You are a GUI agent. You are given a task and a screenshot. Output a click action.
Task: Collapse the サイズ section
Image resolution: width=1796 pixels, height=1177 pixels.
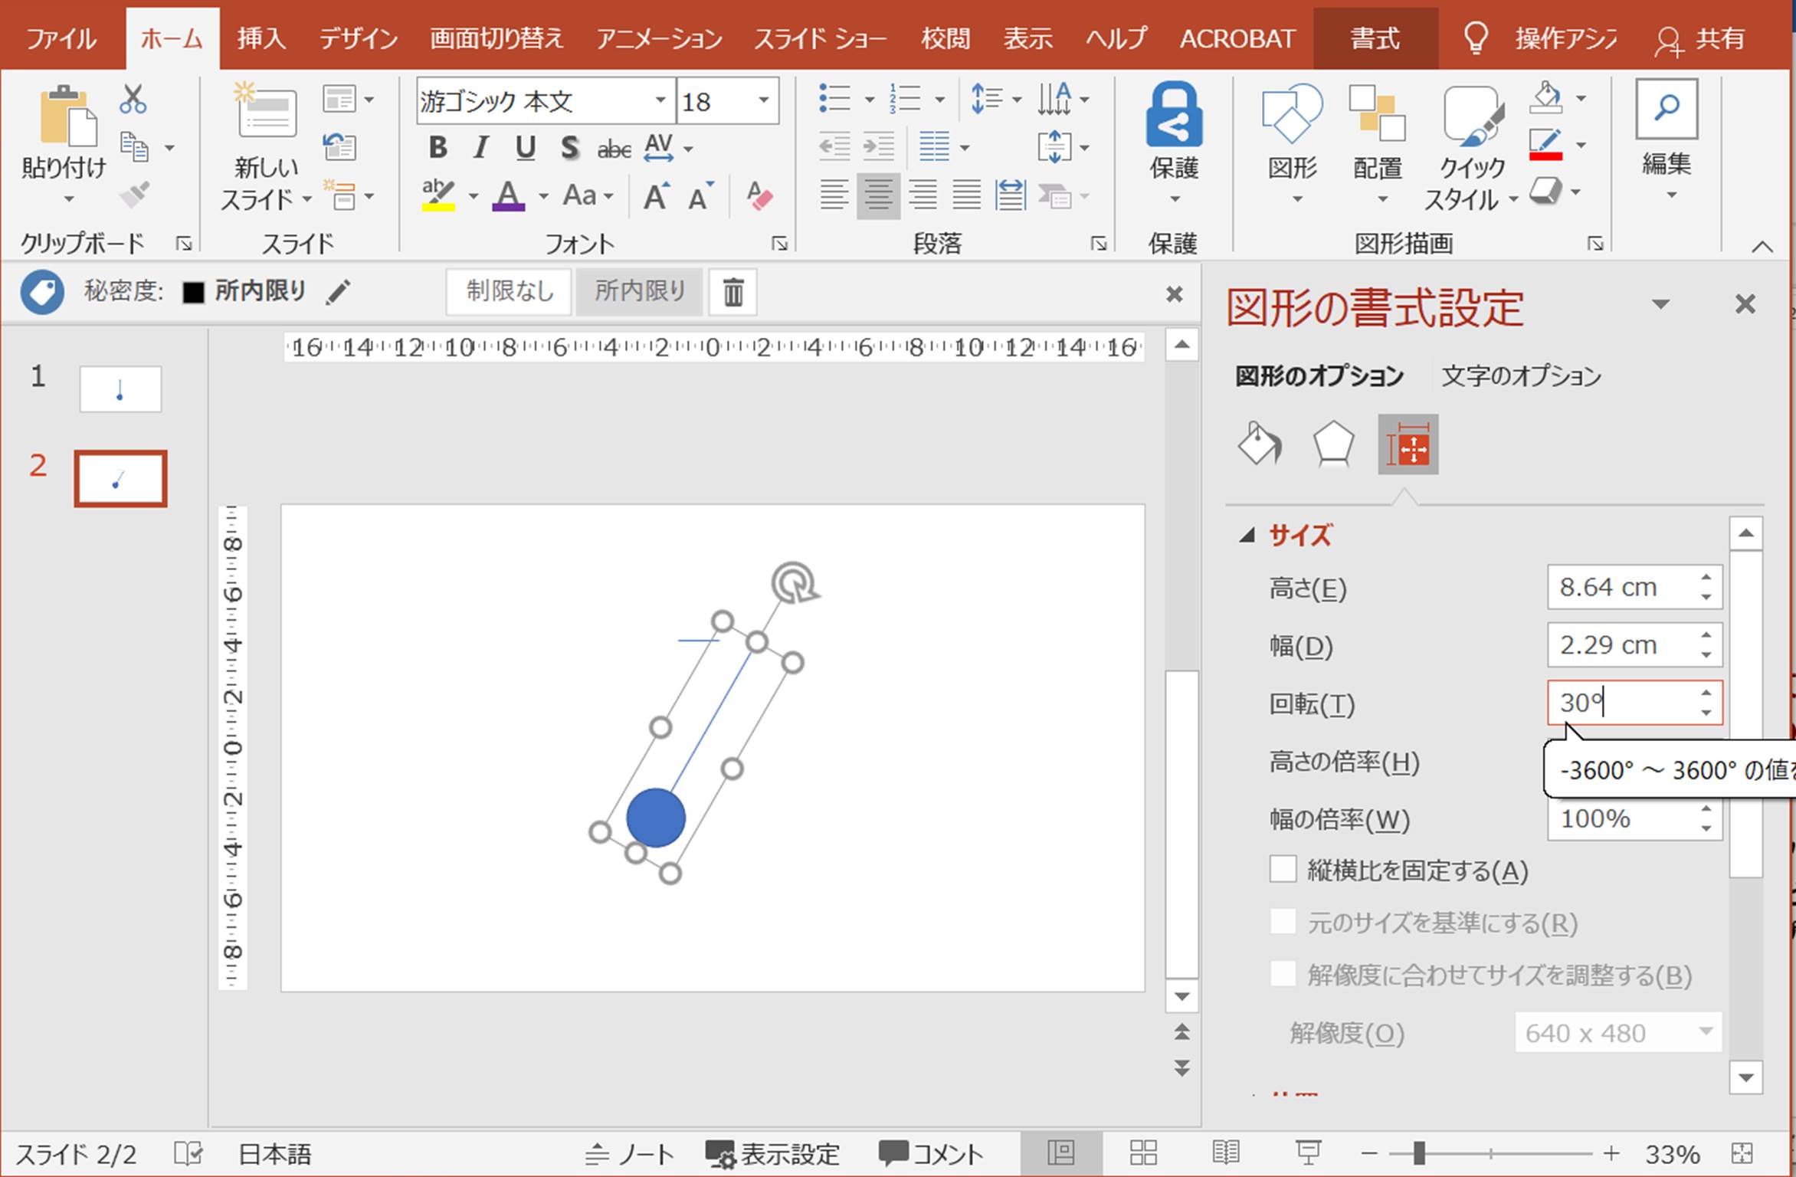point(1247,535)
